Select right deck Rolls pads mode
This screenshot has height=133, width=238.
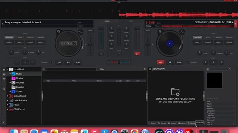point(208,37)
